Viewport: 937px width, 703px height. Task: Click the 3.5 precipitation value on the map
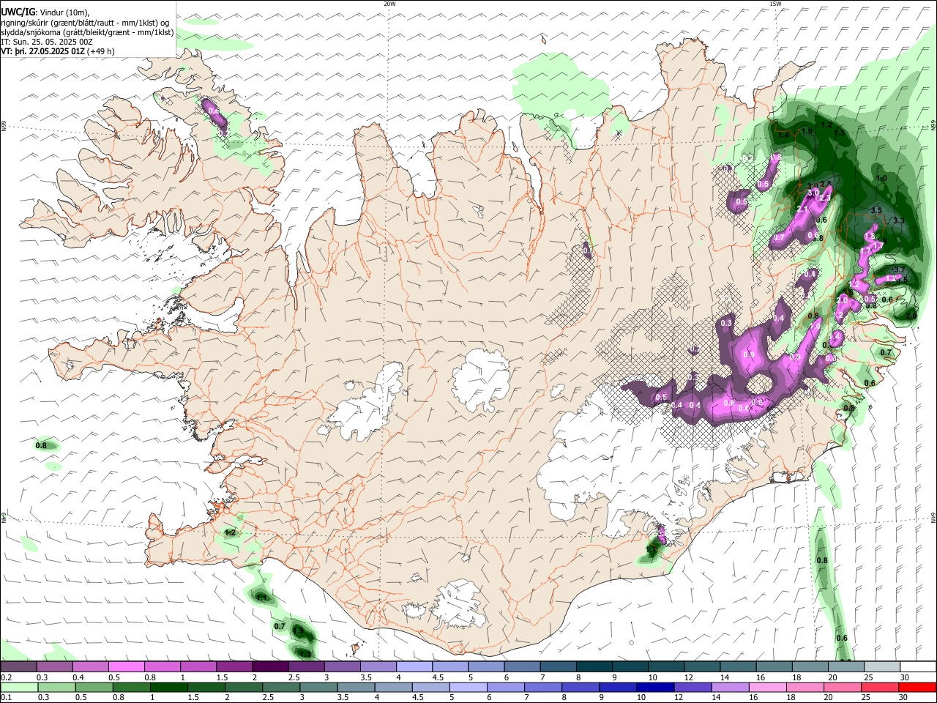tap(876, 210)
